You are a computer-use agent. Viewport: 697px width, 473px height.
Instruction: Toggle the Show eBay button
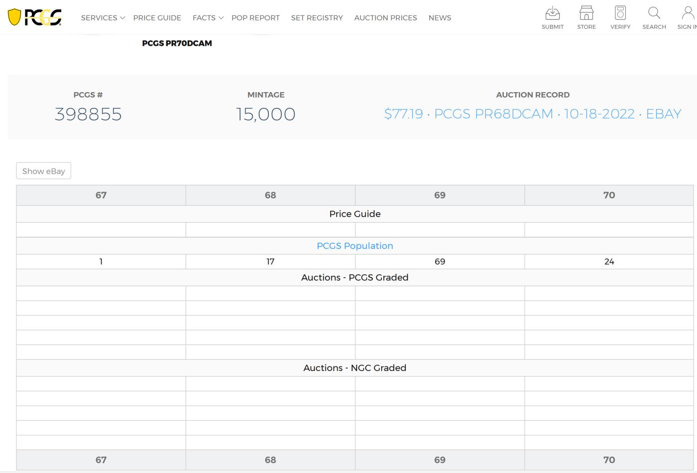pos(44,171)
